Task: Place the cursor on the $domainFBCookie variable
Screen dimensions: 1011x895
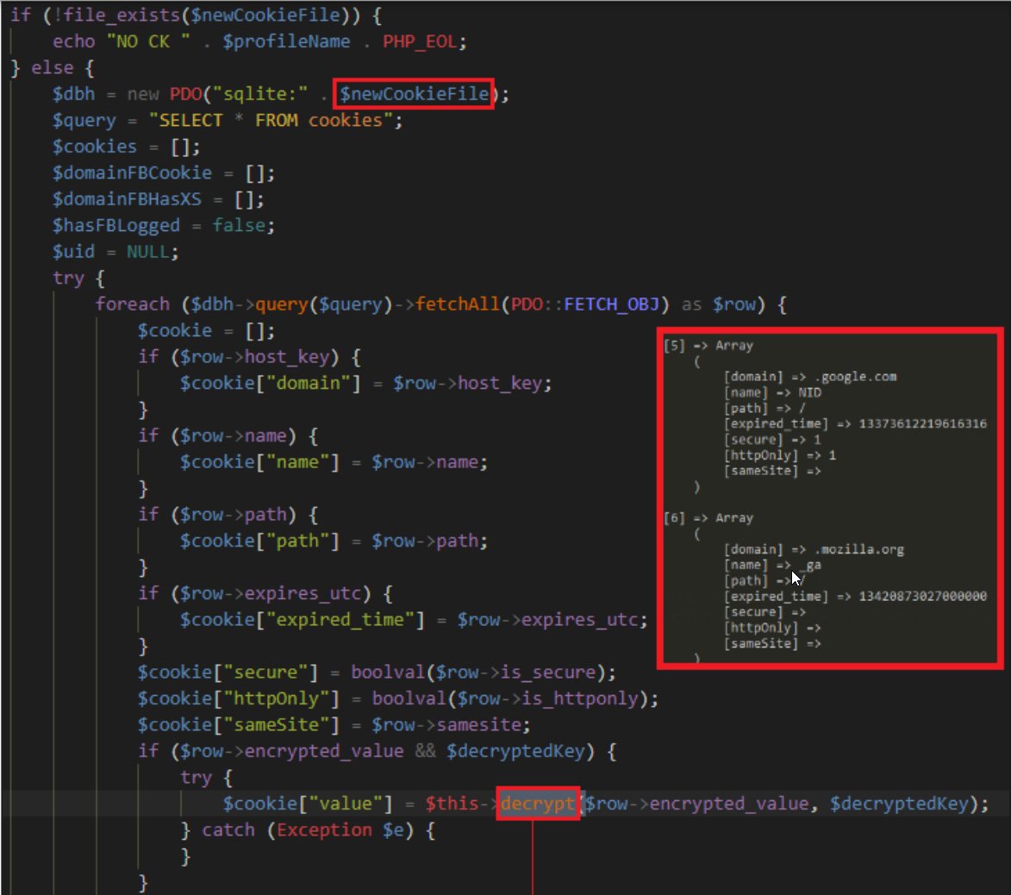Action: tap(132, 172)
